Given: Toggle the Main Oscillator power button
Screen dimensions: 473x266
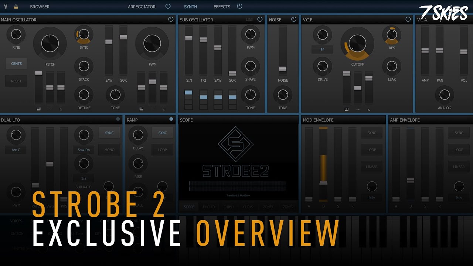Looking at the screenshot, I should click(171, 19).
